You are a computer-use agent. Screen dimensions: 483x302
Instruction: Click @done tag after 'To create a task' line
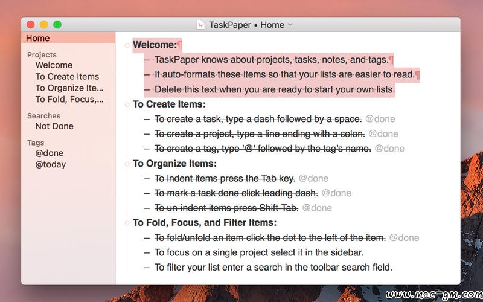point(380,119)
